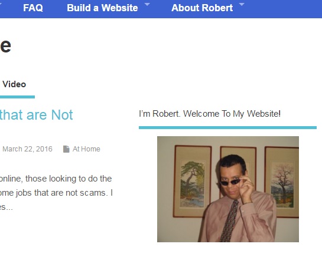Image resolution: width=322 pixels, height=257 pixels.
Task: Click the document icon before At Home
Action: click(66, 149)
